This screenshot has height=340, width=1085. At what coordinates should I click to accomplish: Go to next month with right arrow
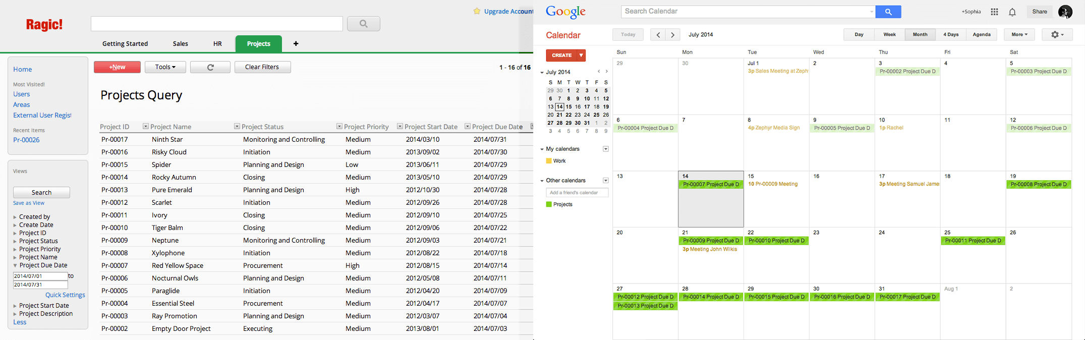(x=672, y=35)
